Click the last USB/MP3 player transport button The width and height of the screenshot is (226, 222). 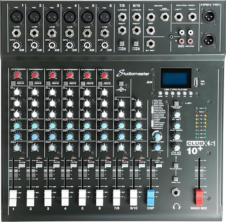[191, 93]
